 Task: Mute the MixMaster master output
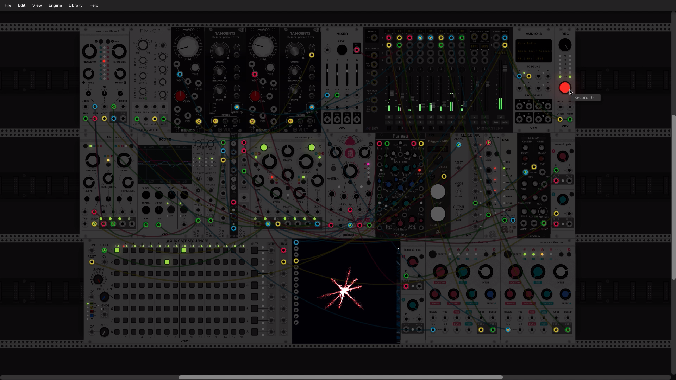(500, 117)
